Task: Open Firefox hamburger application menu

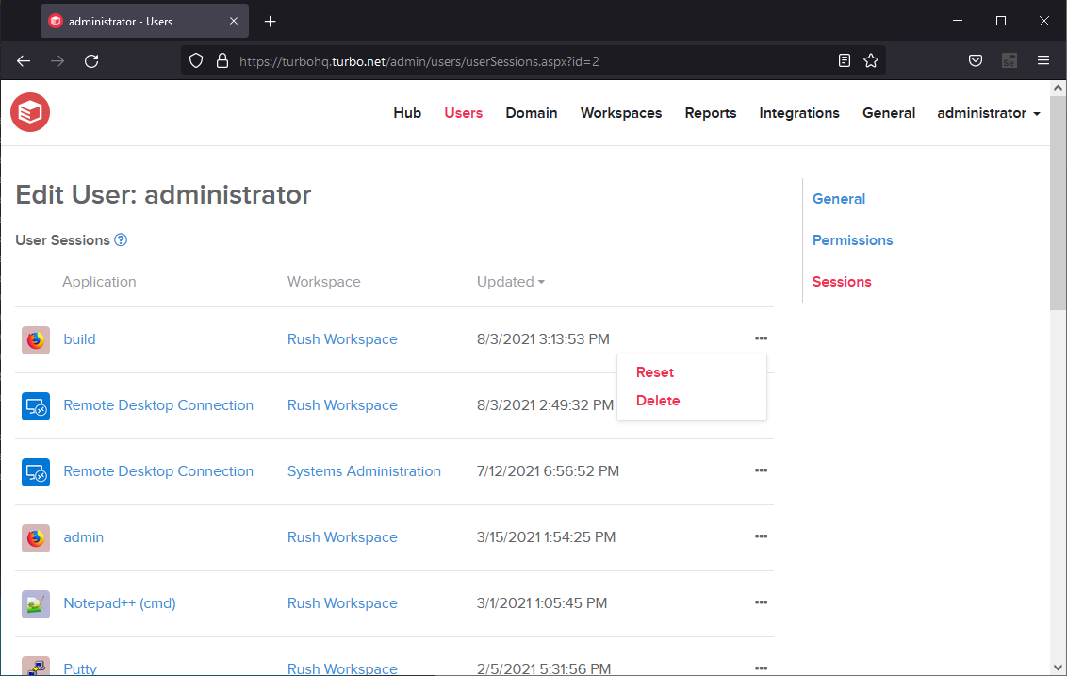Action: tap(1043, 60)
